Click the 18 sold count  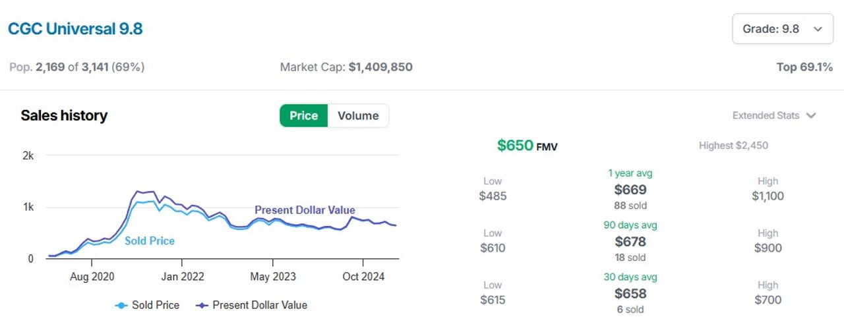630,258
